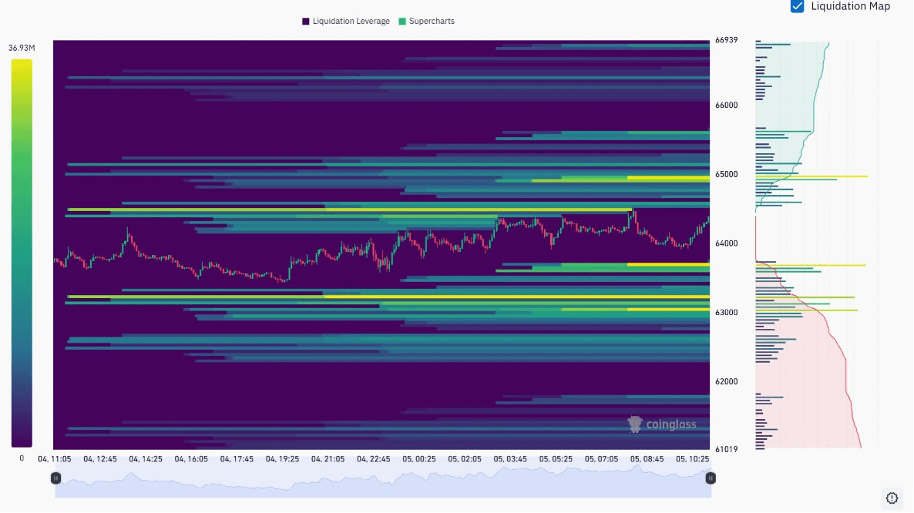Viewport: 914px width, 513px height.
Task: Click the 66939 price axis label
Action: 726,40
